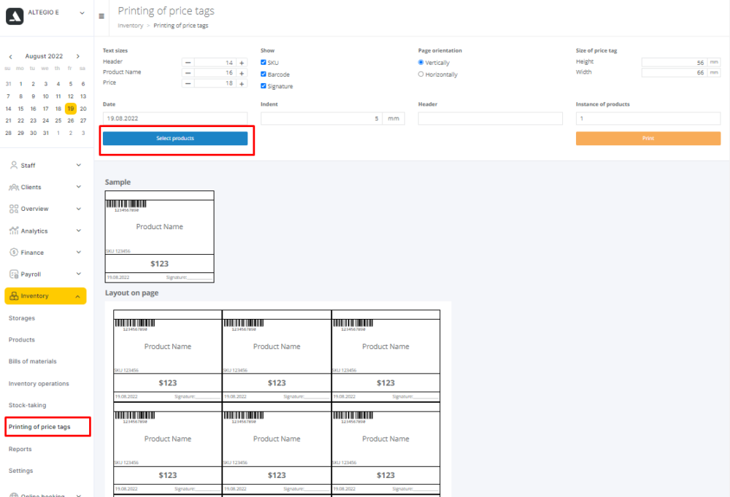
Task: Click the Payroll calculator icon
Action: click(13, 274)
